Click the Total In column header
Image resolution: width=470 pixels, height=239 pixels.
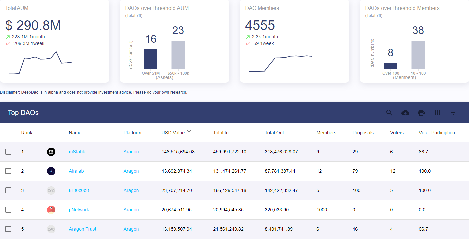(221, 133)
